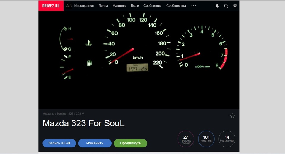Click the Neponyatnoe user avatar icon
Screen dimensions: 285x154
click(69, 6)
